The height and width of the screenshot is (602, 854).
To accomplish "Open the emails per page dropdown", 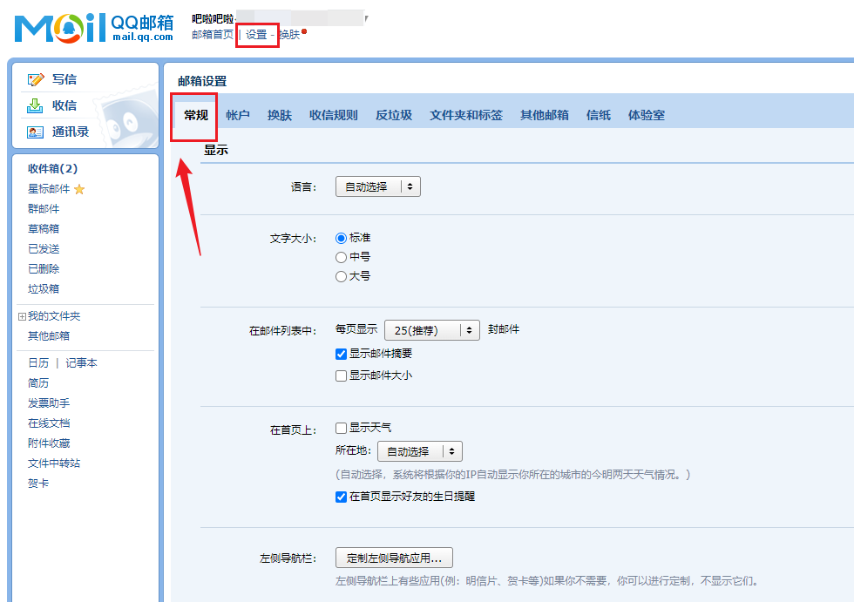I will (x=431, y=330).
